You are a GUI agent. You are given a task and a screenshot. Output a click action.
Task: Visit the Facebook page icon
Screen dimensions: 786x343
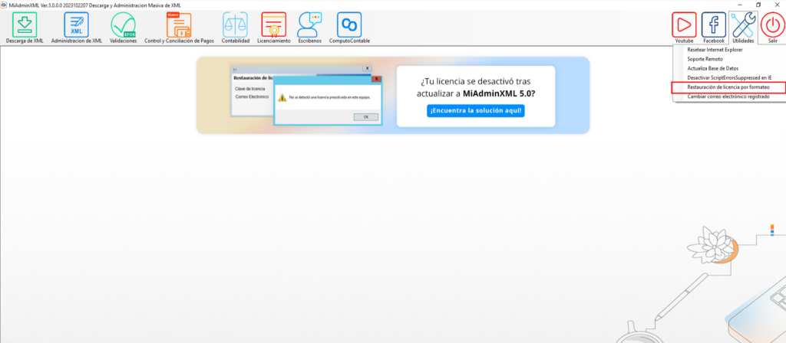[713, 28]
